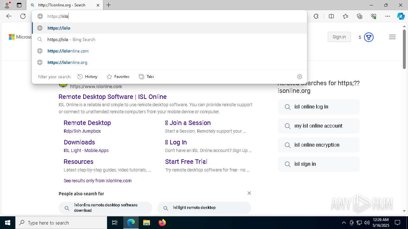Click the scrollbar down arrow

click(x=404, y=211)
